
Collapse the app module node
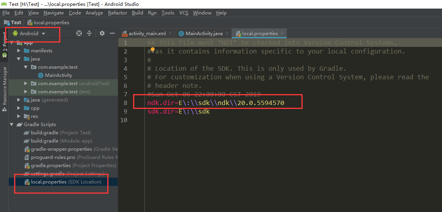pyautogui.click(x=12, y=43)
